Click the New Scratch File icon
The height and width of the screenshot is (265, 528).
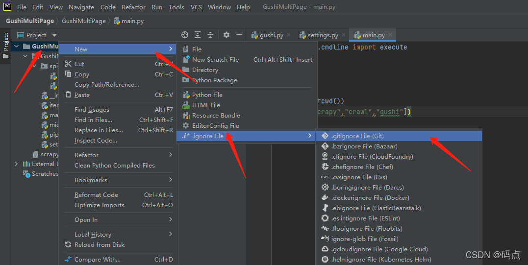tap(186, 59)
